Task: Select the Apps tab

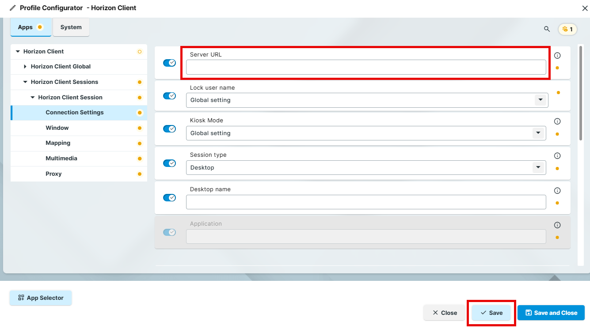Action: click(27, 27)
